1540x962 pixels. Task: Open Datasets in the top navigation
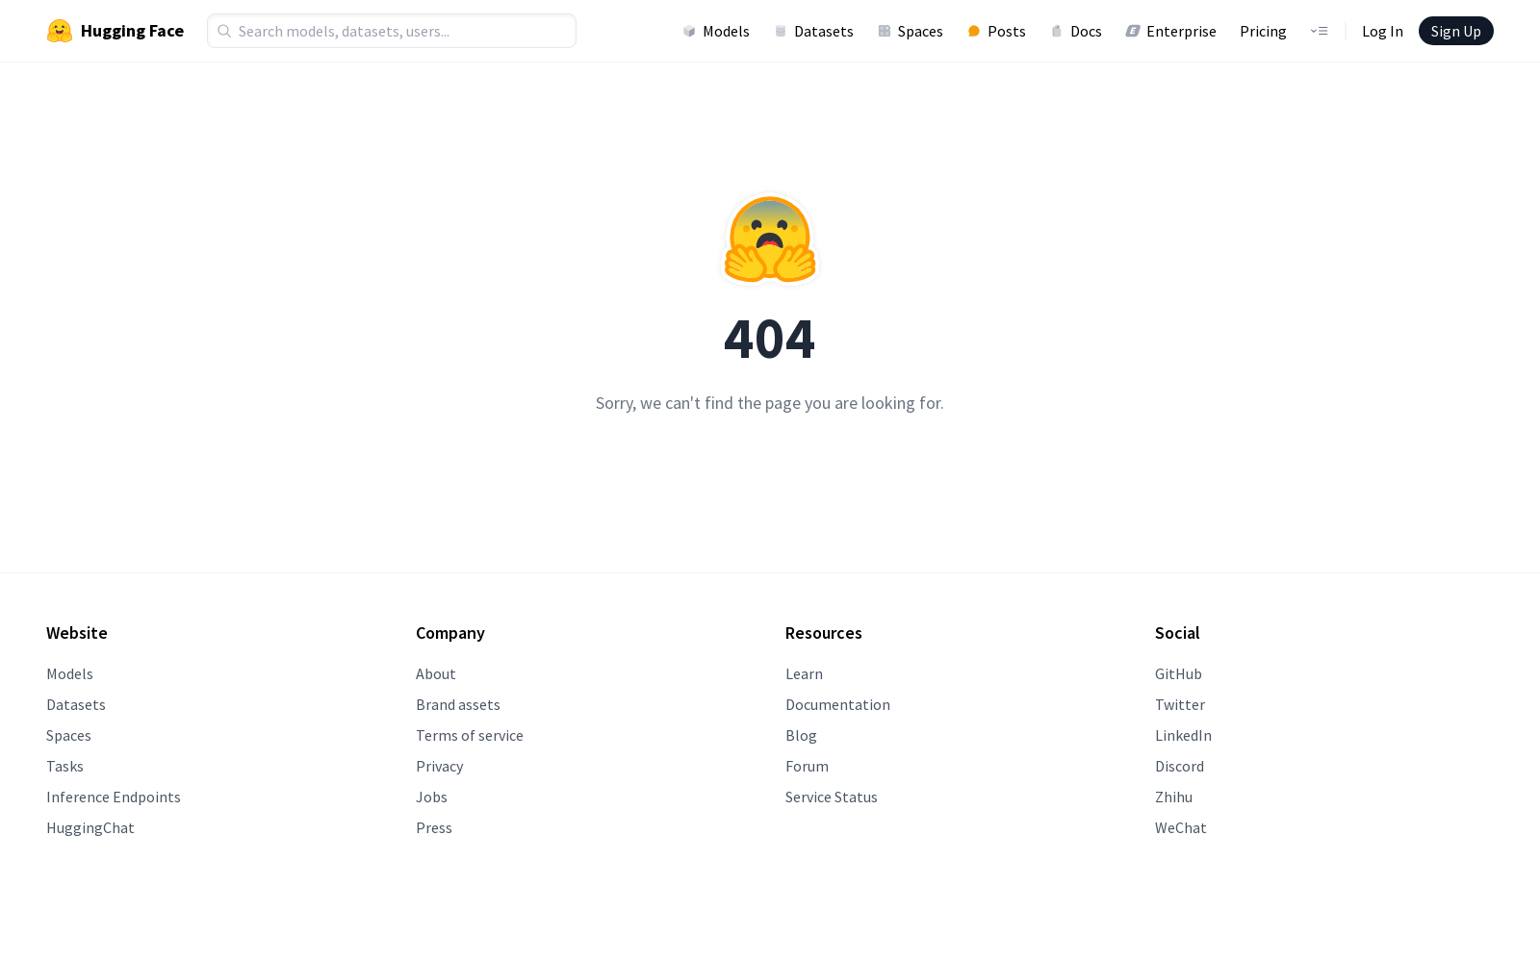[814, 31]
